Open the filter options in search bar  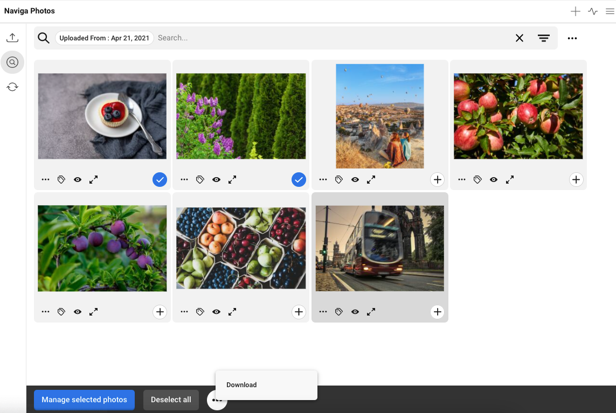tap(543, 38)
